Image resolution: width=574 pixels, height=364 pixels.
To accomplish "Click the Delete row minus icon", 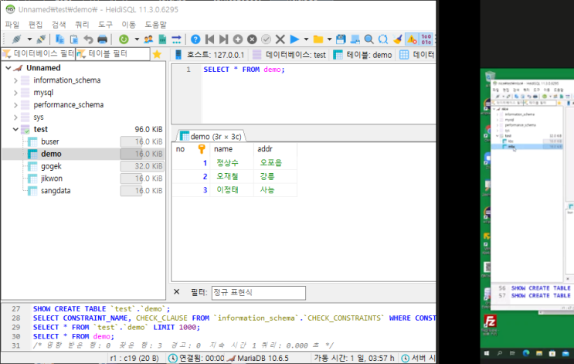I will 252,39.
